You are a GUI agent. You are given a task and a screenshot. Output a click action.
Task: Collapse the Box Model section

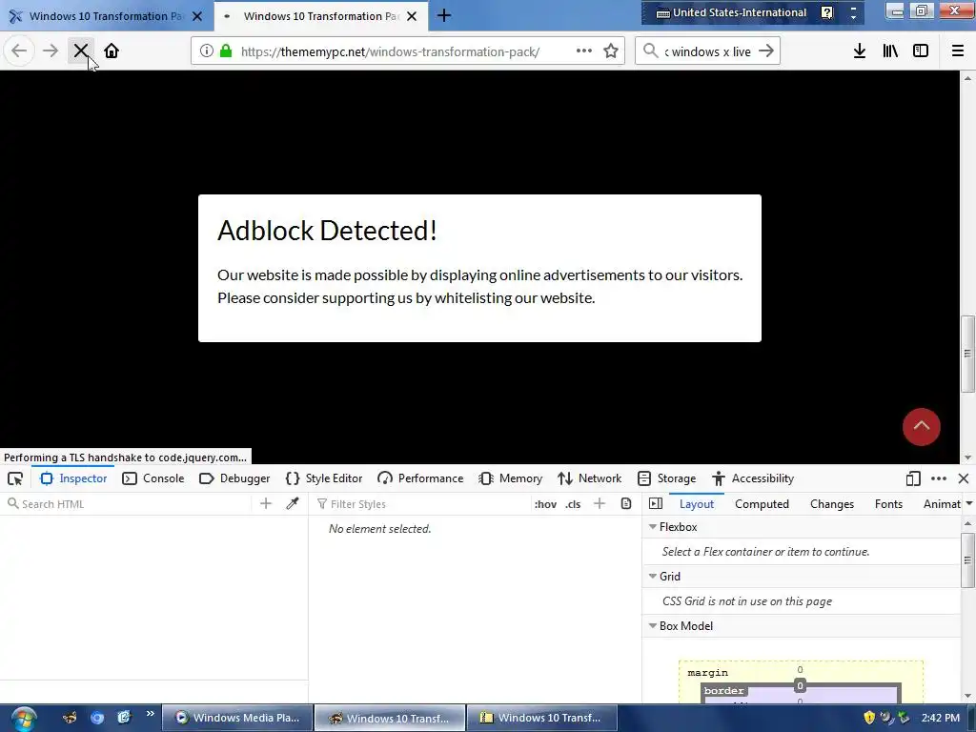653,626
